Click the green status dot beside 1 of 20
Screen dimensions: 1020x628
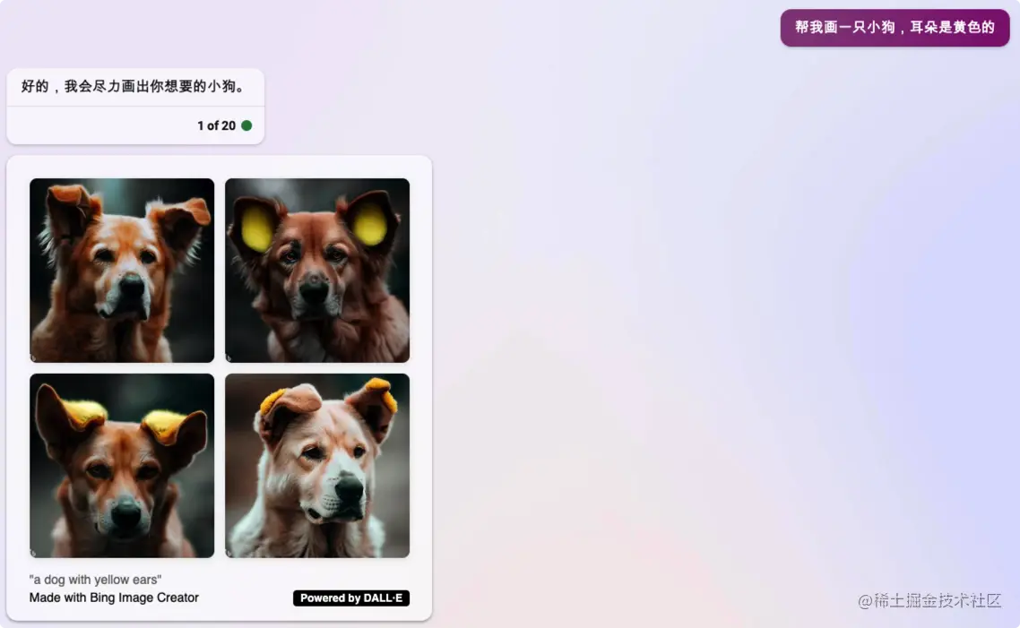click(246, 125)
